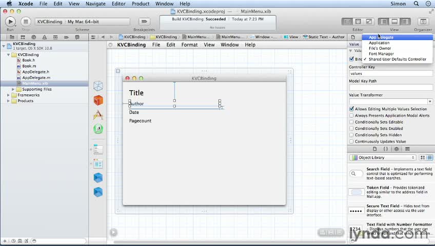This screenshot has width=435, height=246.
Task: Select the Assistant editor button
Action: pyautogui.click(x=358, y=22)
